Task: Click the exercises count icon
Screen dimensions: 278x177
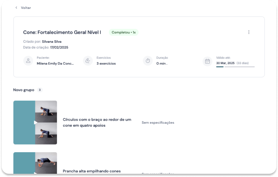Action: click(x=88, y=61)
